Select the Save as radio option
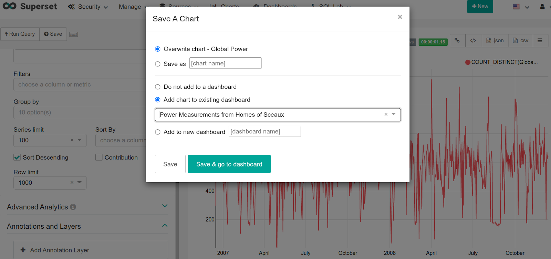Screen dimensions: 551x259 [158, 64]
